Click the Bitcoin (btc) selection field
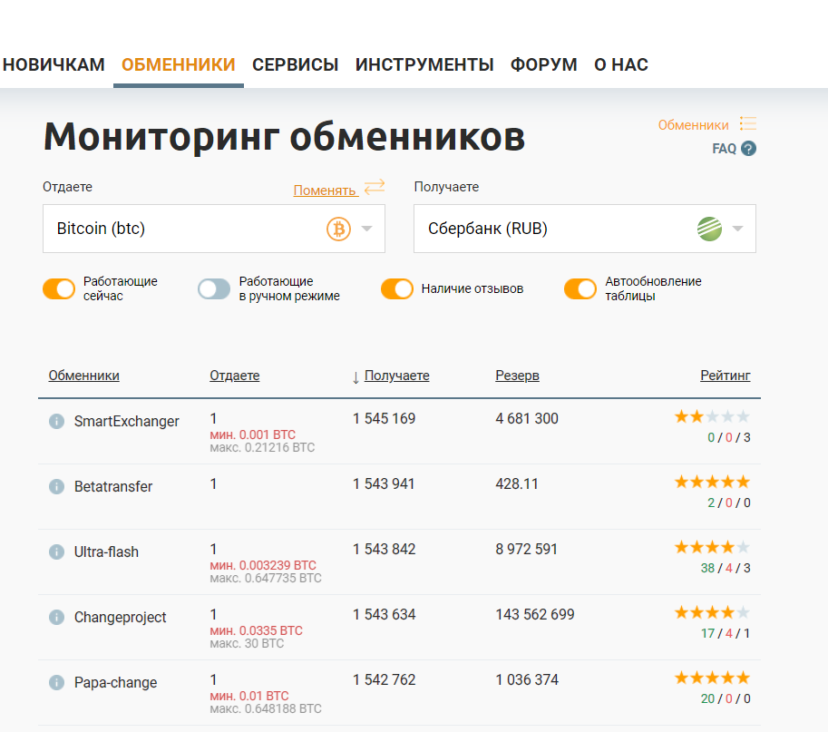Screen dimensions: 828x732 tap(214, 229)
